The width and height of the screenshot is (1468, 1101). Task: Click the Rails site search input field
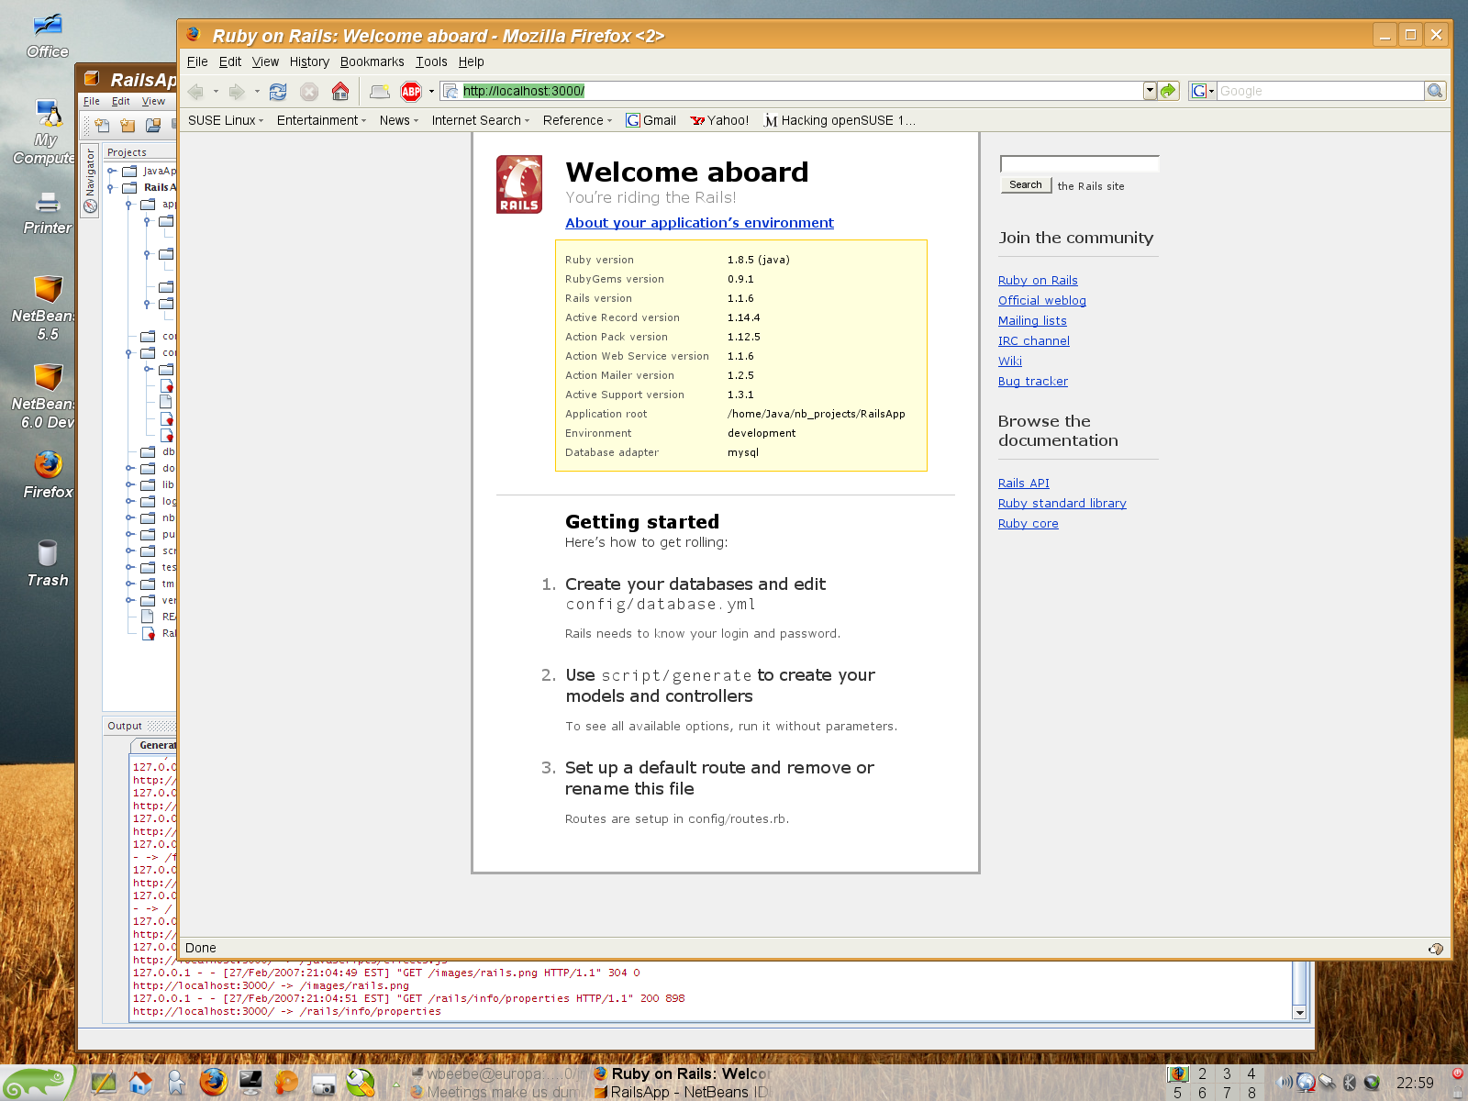pos(1079,163)
